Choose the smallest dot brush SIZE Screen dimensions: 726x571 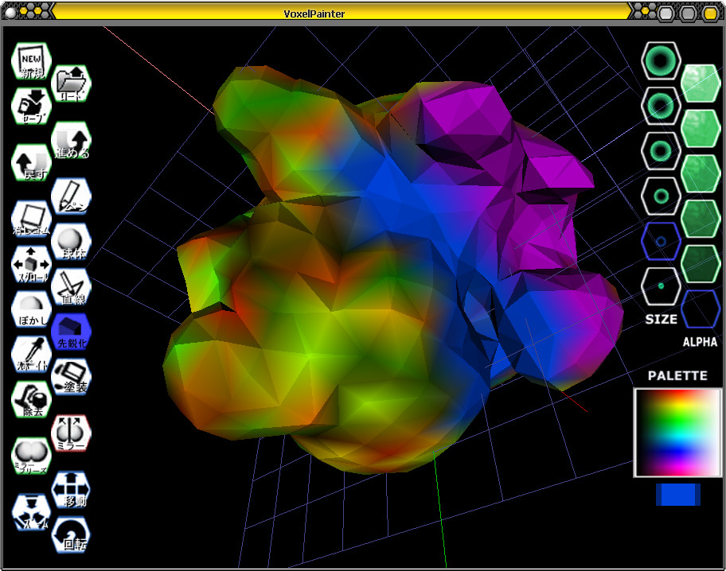click(662, 286)
